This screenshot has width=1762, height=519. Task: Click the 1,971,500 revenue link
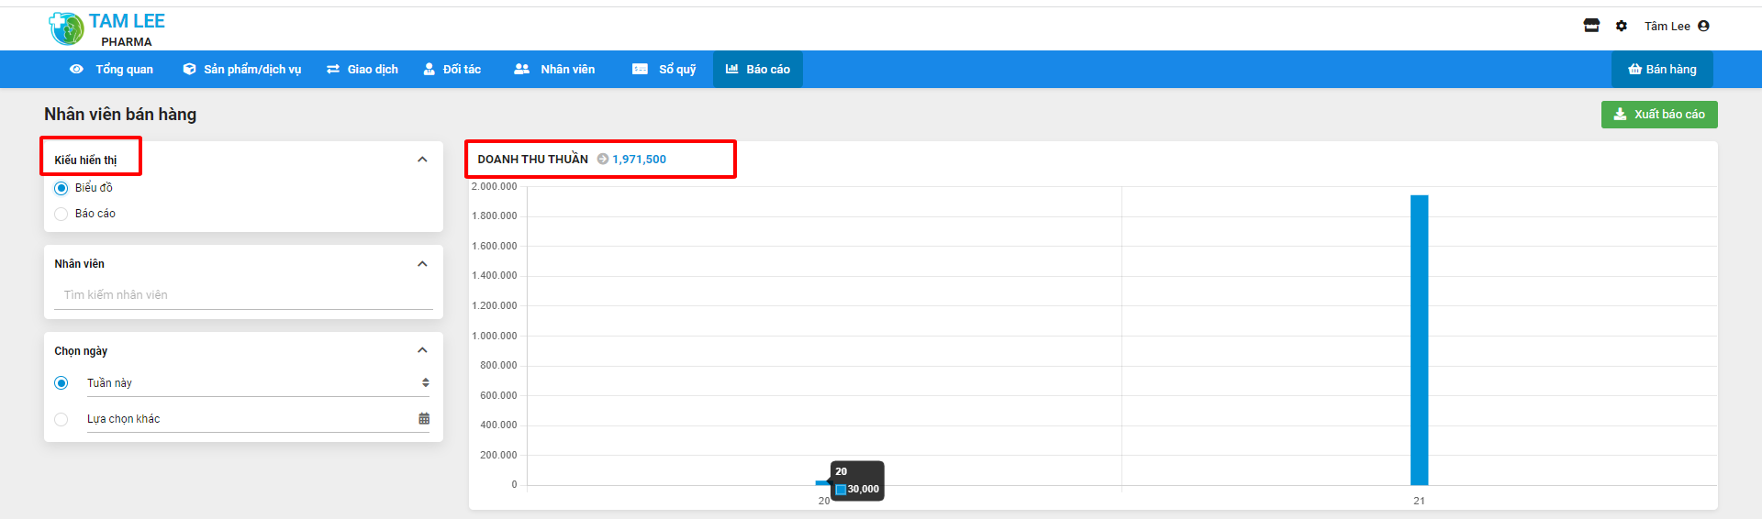pos(640,159)
